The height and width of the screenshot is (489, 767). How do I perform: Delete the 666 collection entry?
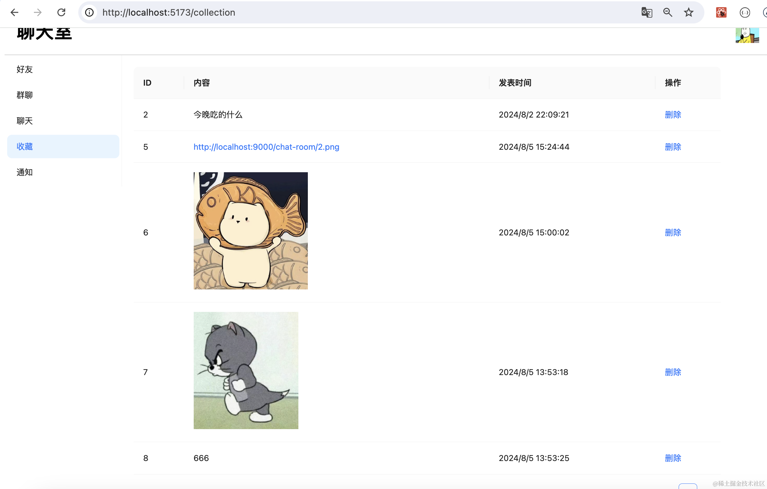click(673, 458)
